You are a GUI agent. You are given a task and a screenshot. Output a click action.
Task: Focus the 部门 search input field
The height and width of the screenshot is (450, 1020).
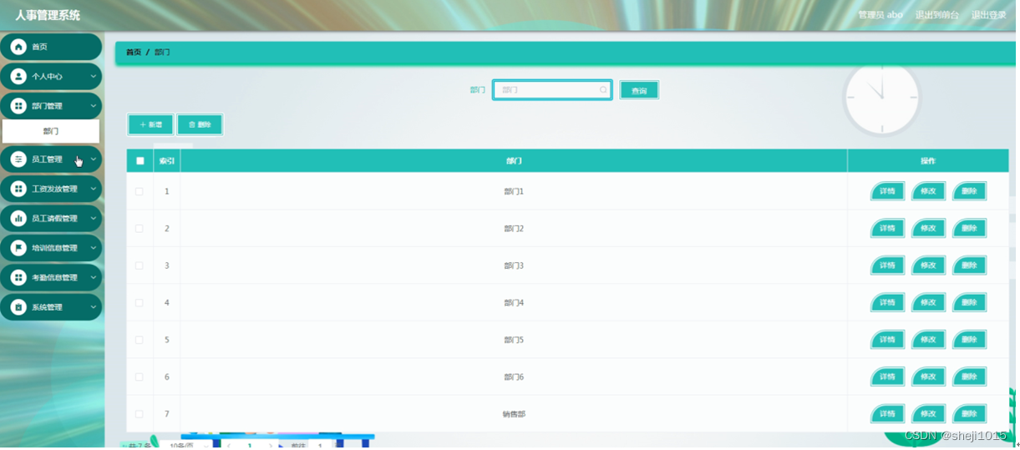[x=552, y=90]
